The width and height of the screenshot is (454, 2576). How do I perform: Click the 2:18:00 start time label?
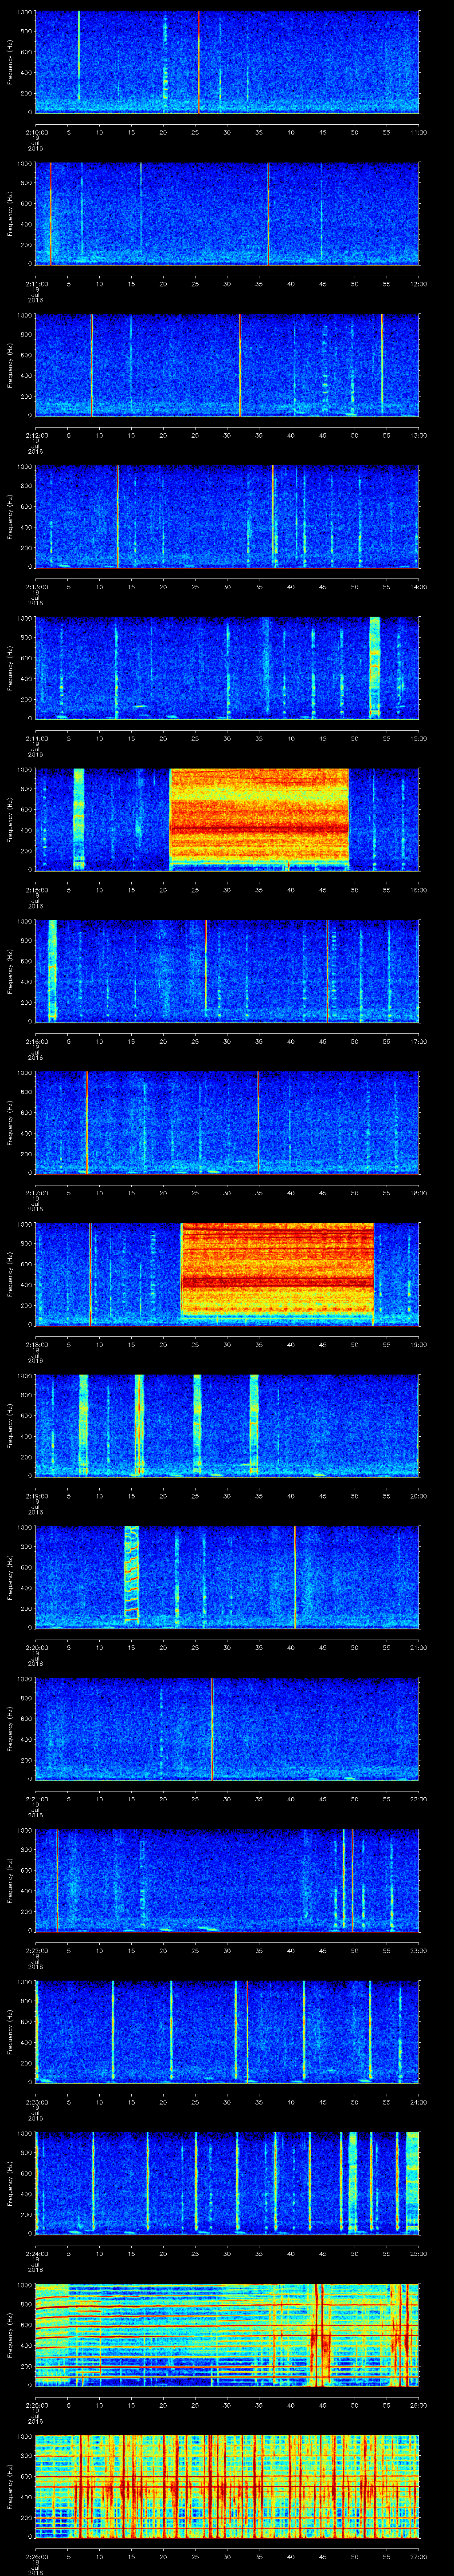click(36, 1344)
